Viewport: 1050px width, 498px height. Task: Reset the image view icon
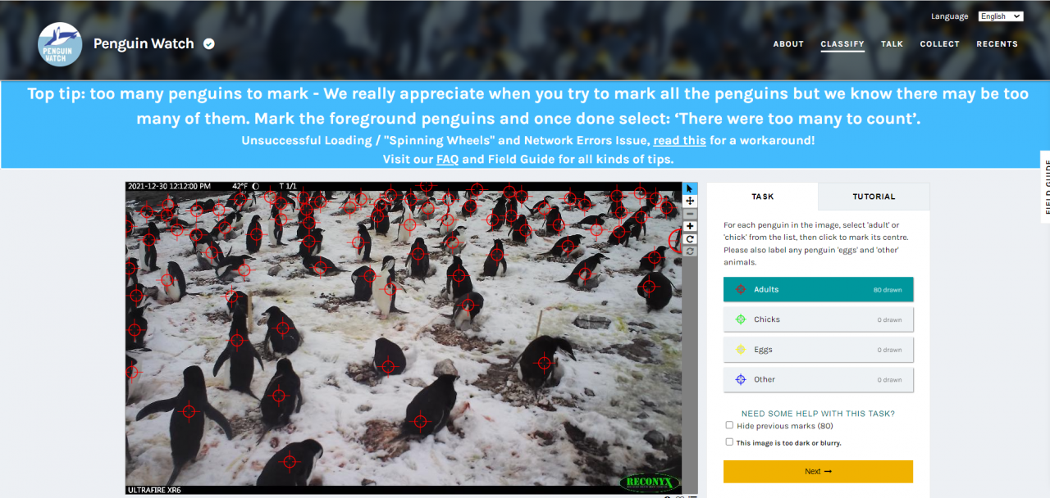pyautogui.click(x=690, y=251)
